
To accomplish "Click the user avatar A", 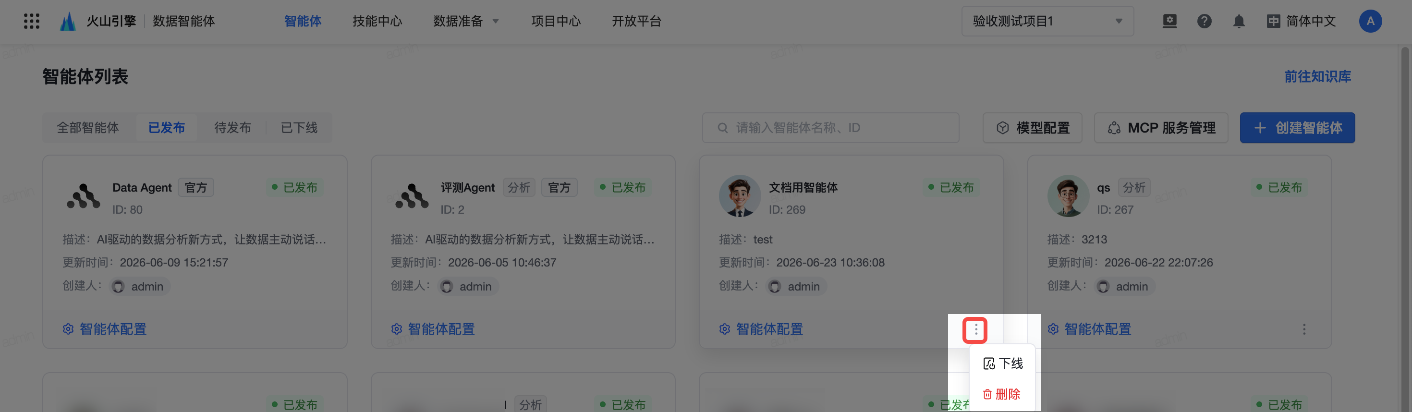I will [1370, 21].
